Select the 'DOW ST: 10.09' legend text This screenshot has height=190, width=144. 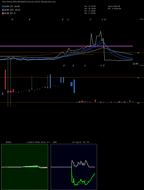(x=12, y=6)
